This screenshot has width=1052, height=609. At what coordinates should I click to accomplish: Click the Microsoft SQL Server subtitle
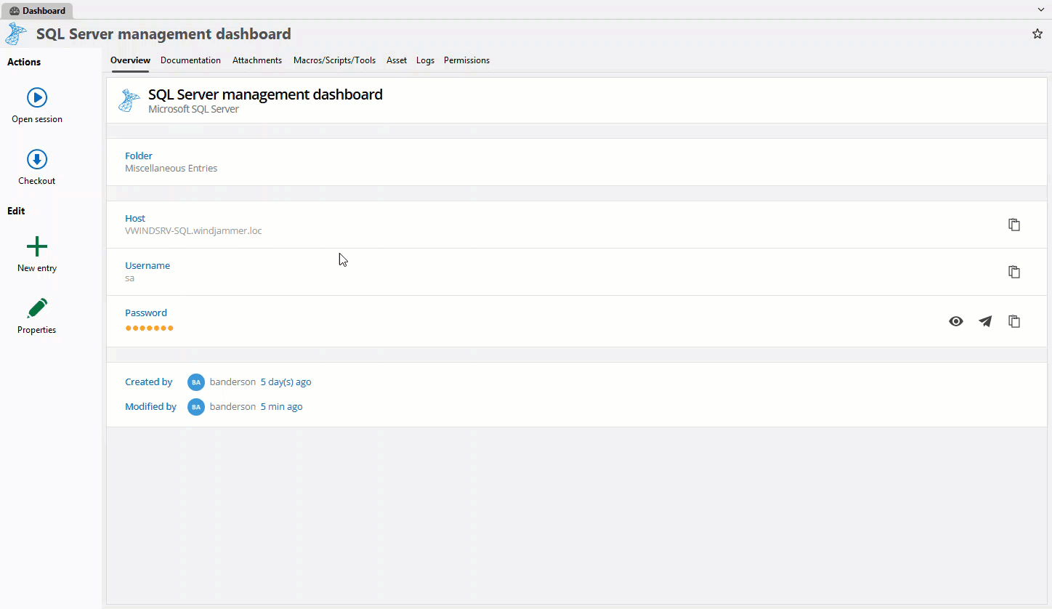[193, 109]
